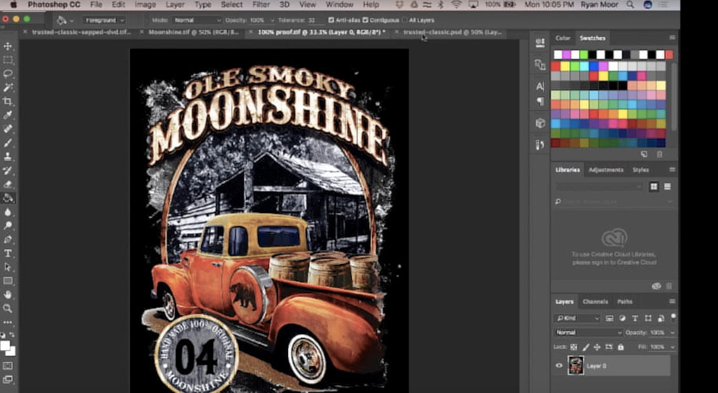Open the Character panel icon
The height and width of the screenshot is (393, 718).
click(x=540, y=86)
